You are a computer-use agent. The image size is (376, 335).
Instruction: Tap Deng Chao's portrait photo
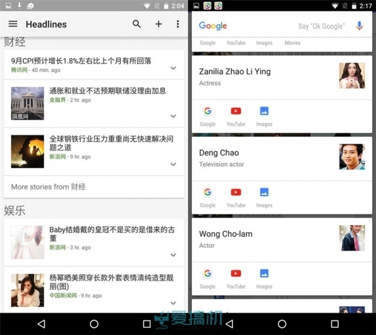coord(352,157)
